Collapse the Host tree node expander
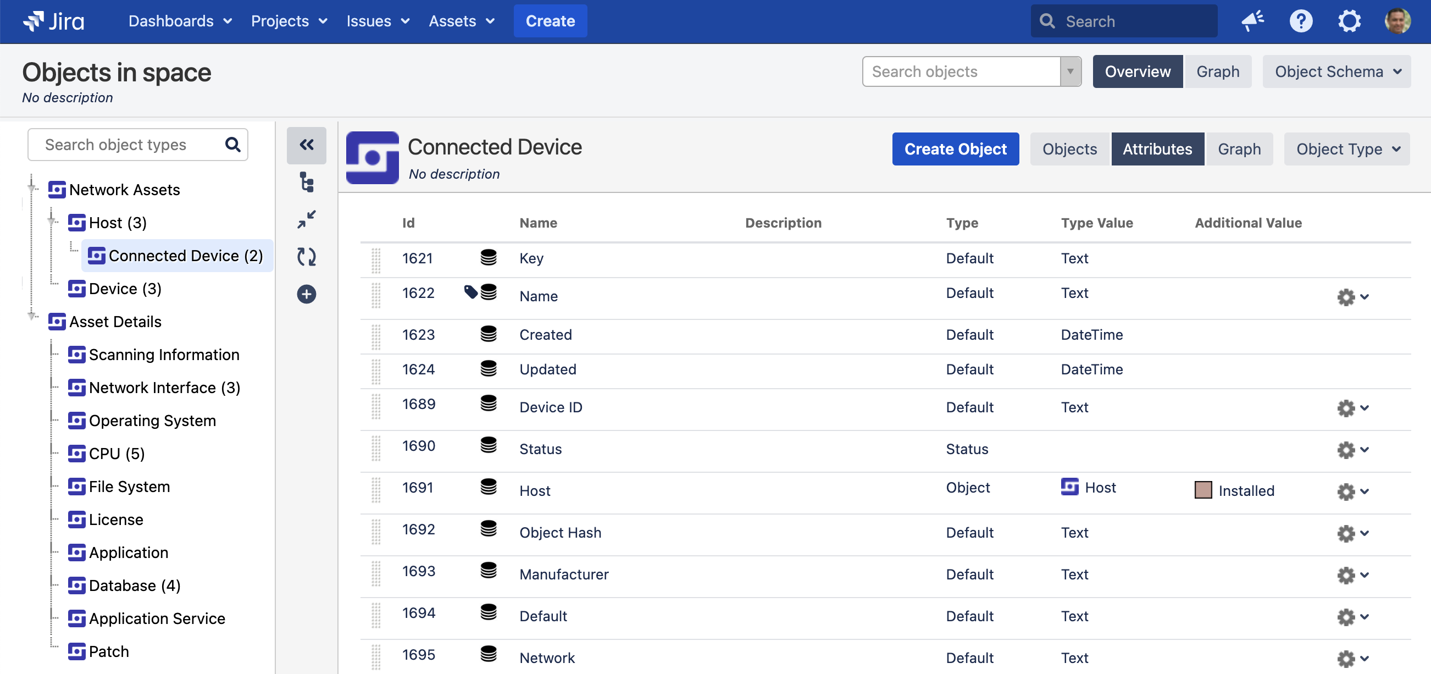This screenshot has width=1431, height=674. (x=52, y=222)
